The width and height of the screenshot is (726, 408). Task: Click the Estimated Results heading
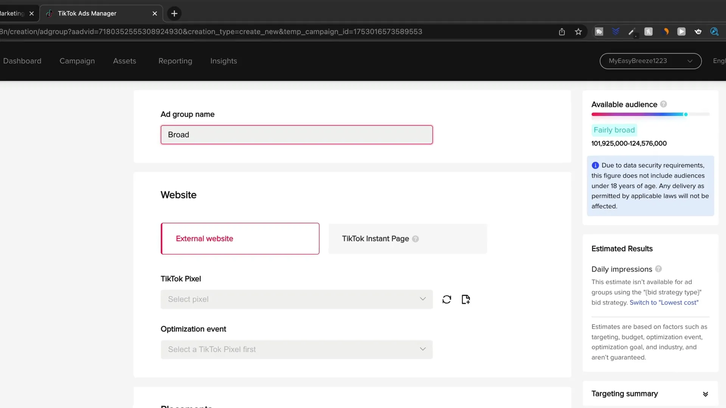[622, 249]
